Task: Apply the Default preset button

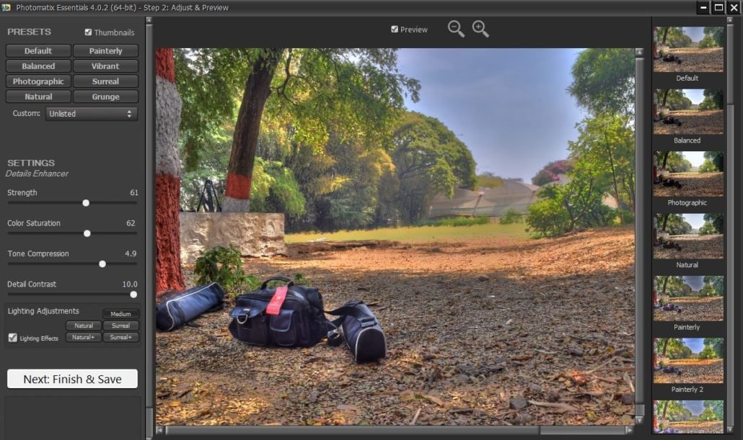Action: tap(38, 50)
